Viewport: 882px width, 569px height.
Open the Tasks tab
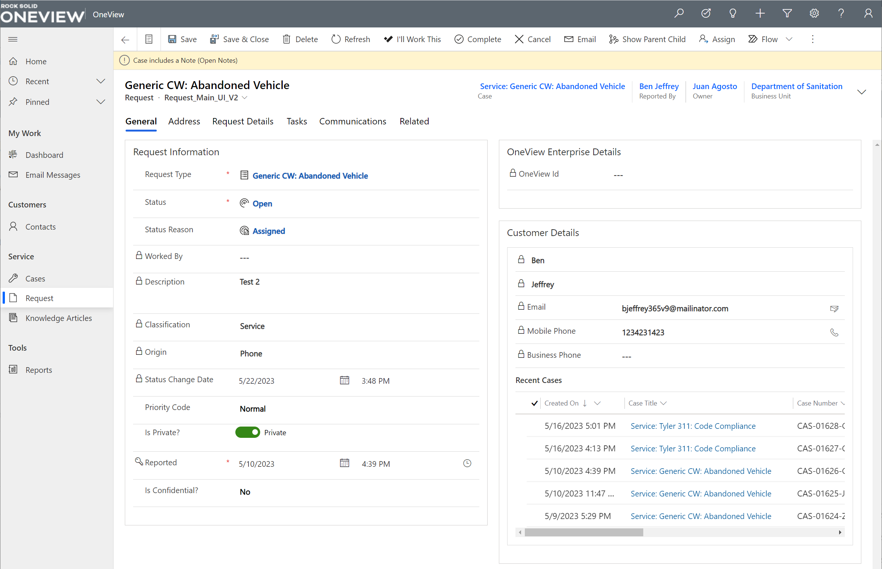[x=297, y=121]
